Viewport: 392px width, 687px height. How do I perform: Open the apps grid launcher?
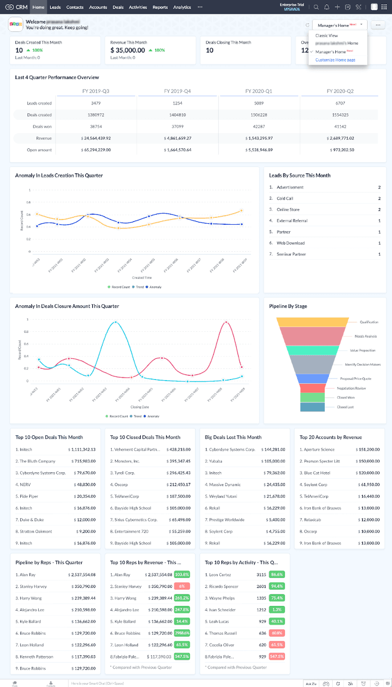(384, 7)
